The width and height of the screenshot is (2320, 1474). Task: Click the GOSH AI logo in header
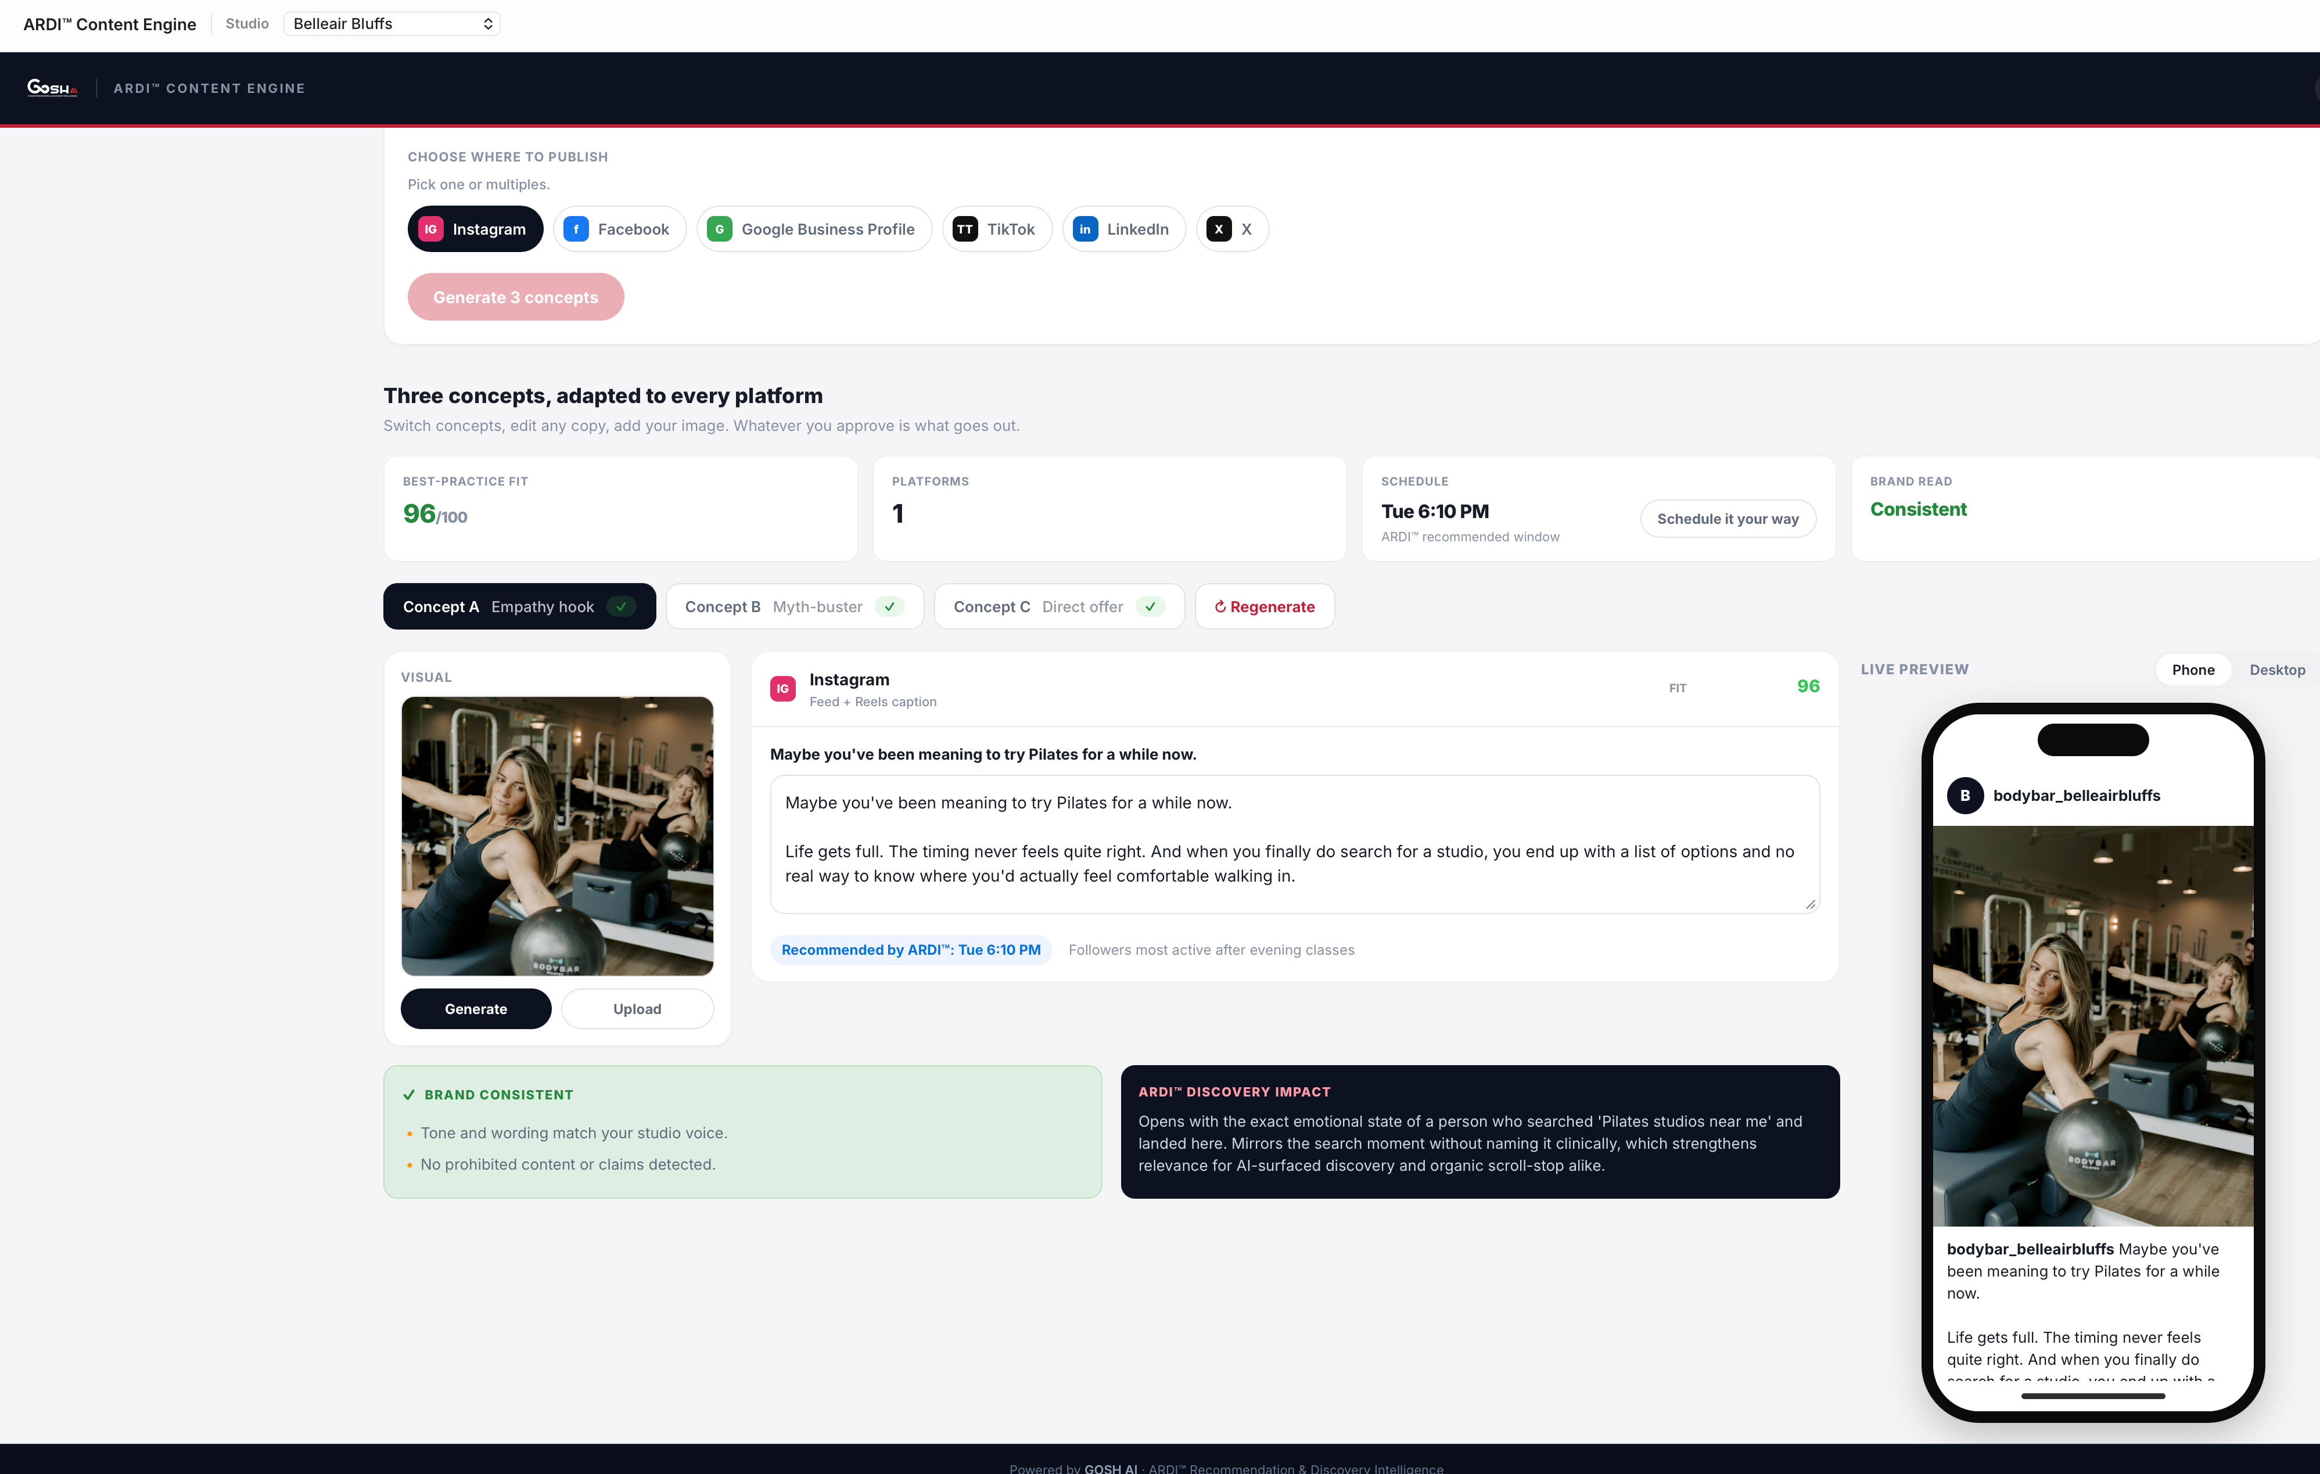[x=52, y=88]
